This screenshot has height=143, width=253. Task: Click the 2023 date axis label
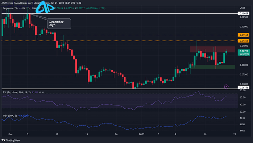pos(141,134)
